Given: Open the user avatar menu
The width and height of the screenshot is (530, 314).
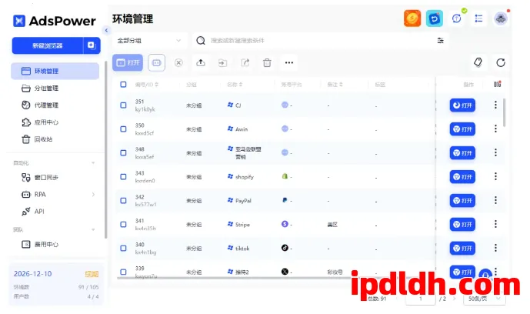Looking at the screenshot, I should click(x=501, y=18).
